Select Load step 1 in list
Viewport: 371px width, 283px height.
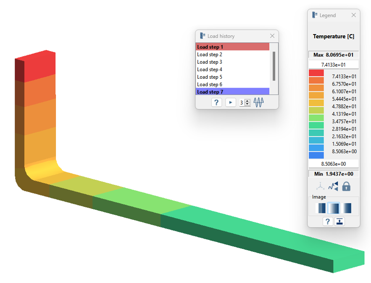(232, 47)
